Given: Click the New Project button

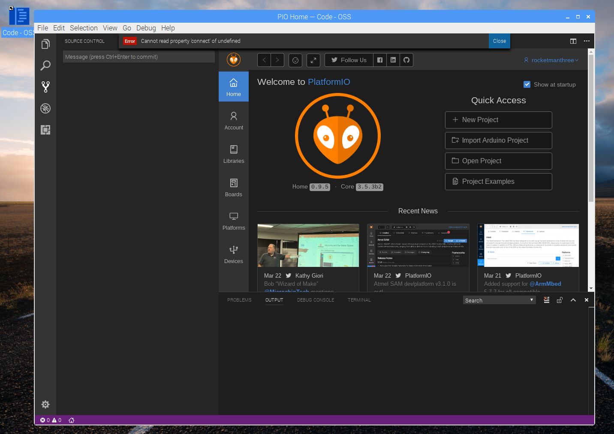Looking at the screenshot, I should [x=498, y=120].
